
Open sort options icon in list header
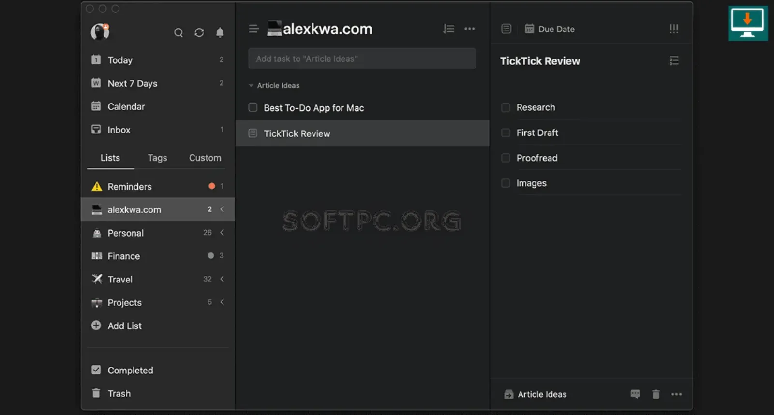(449, 29)
